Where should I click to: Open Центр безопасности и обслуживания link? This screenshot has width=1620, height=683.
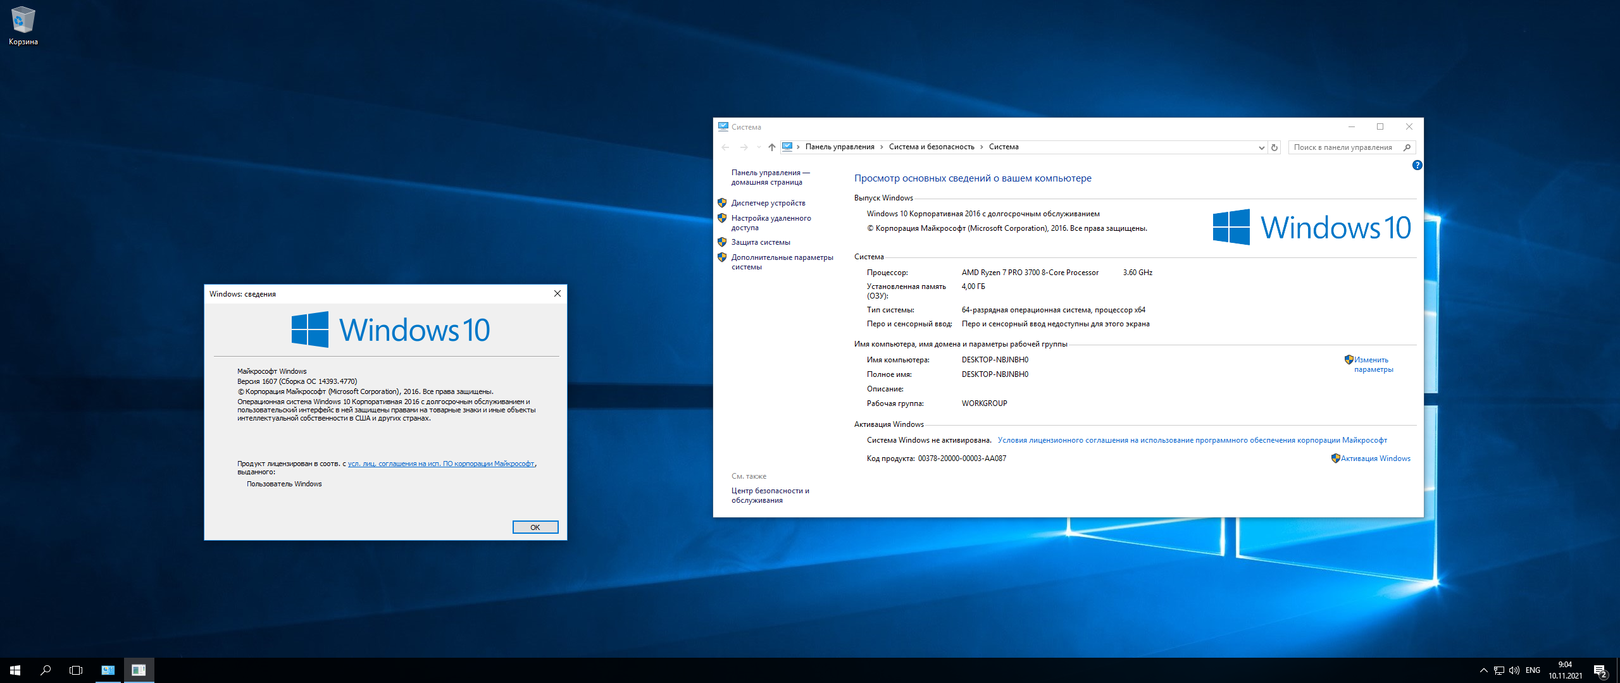[x=770, y=495]
